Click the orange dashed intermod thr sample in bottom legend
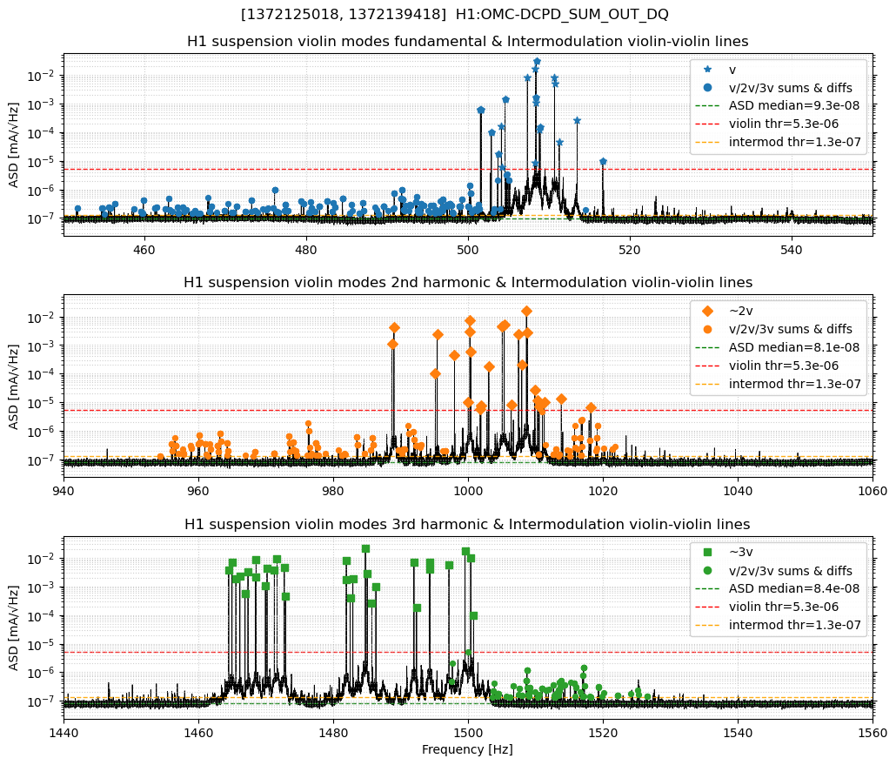 (x=707, y=625)
